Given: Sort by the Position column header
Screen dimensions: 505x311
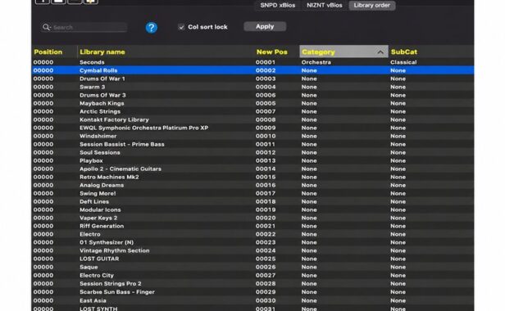Looking at the screenshot, I should tap(48, 52).
